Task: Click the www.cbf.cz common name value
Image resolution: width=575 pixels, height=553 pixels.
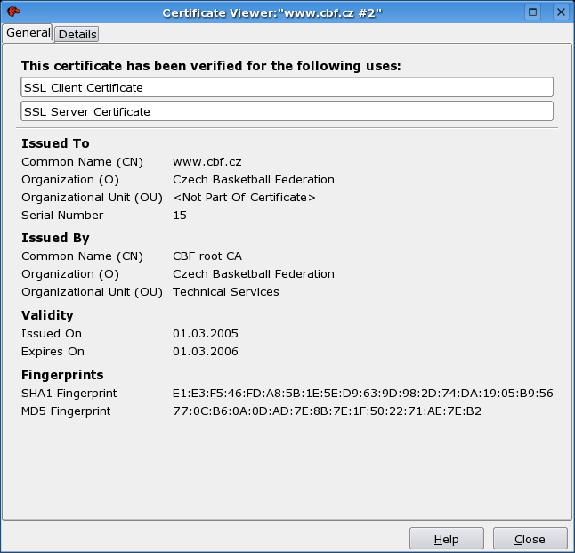Action: 207,162
